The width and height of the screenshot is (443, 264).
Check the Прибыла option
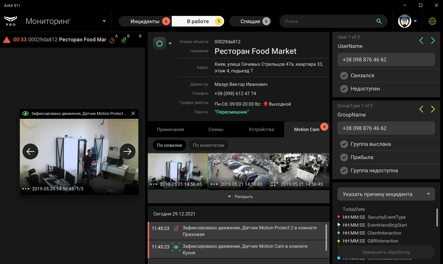(344, 157)
